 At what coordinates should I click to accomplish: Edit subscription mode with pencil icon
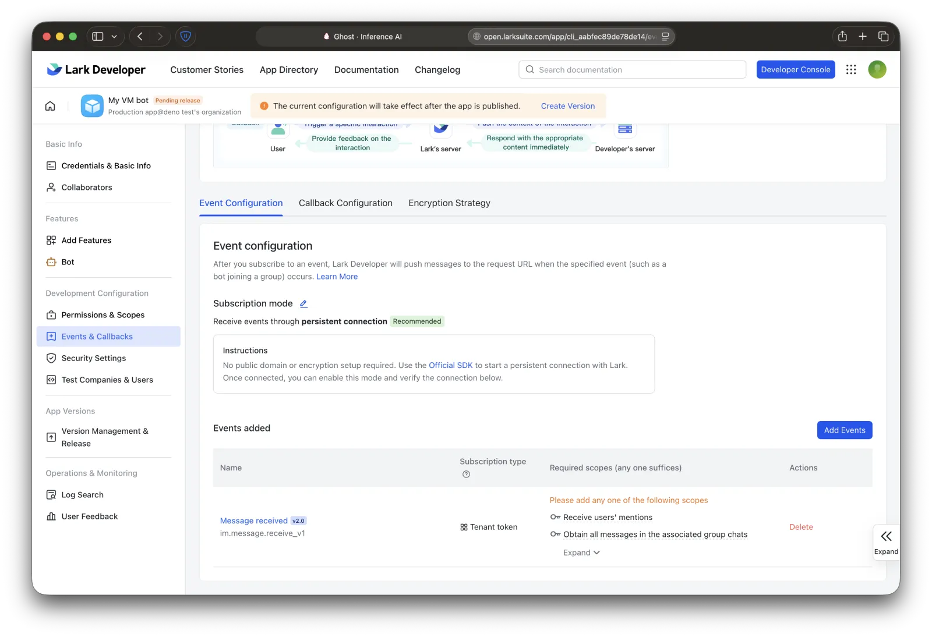303,304
